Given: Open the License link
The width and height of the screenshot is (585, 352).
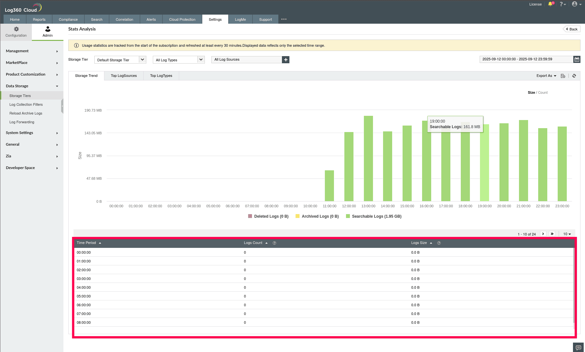Looking at the screenshot, I should point(535,5).
